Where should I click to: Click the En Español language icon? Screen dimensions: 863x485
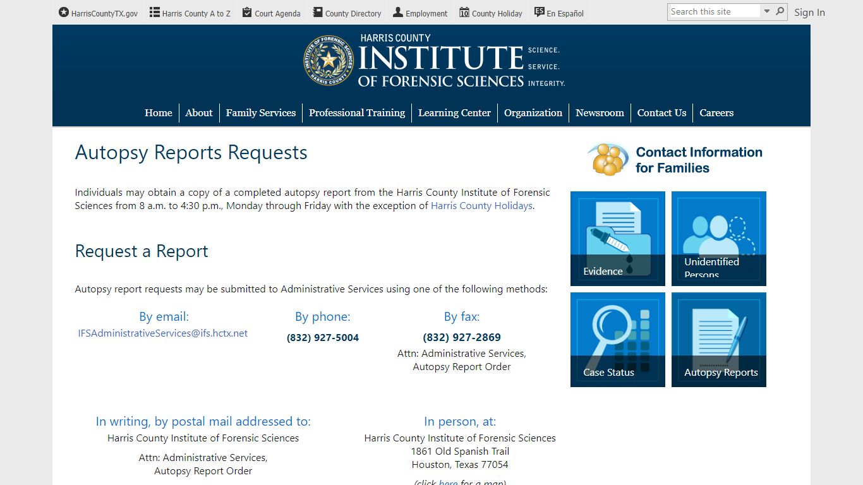point(539,12)
